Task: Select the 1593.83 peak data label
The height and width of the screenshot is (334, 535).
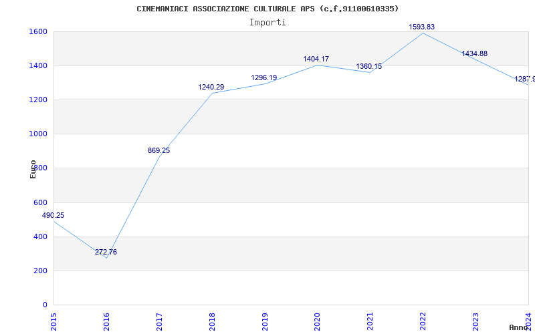Action: pos(422,27)
